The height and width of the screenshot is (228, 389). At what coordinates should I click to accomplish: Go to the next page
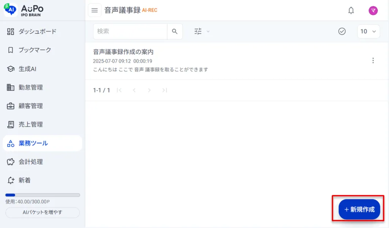[x=149, y=90]
